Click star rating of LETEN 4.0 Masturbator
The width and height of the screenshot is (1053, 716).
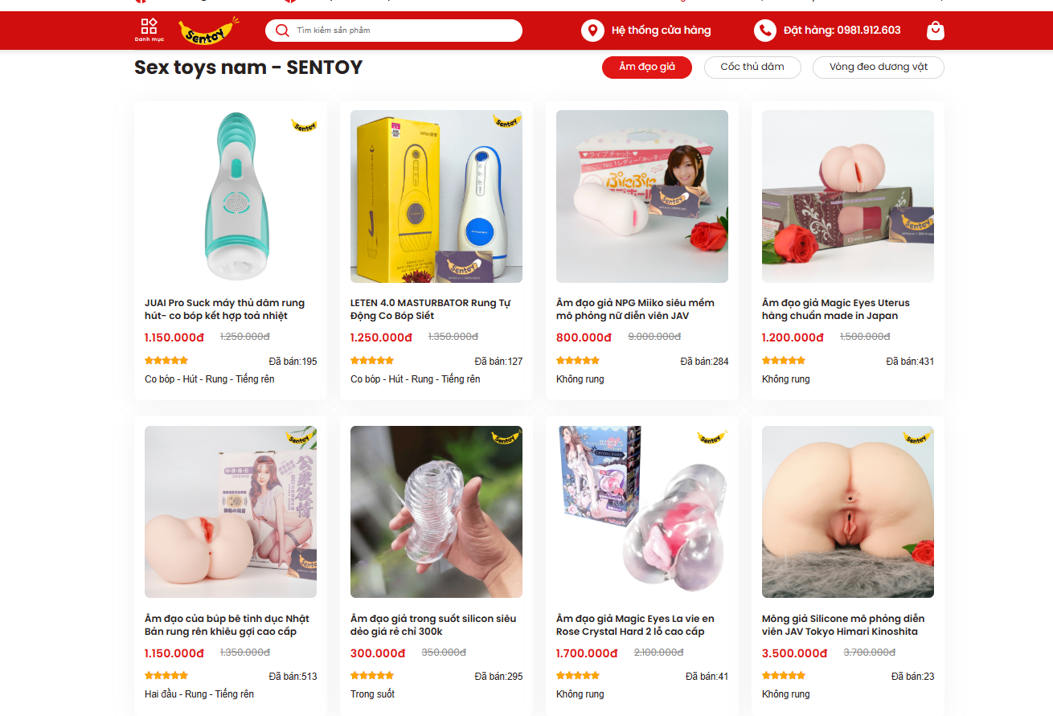click(372, 361)
